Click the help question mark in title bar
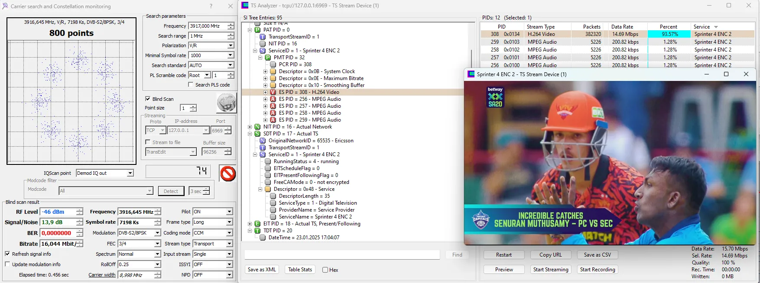Viewport: 760px width, 283px height. 211,6
